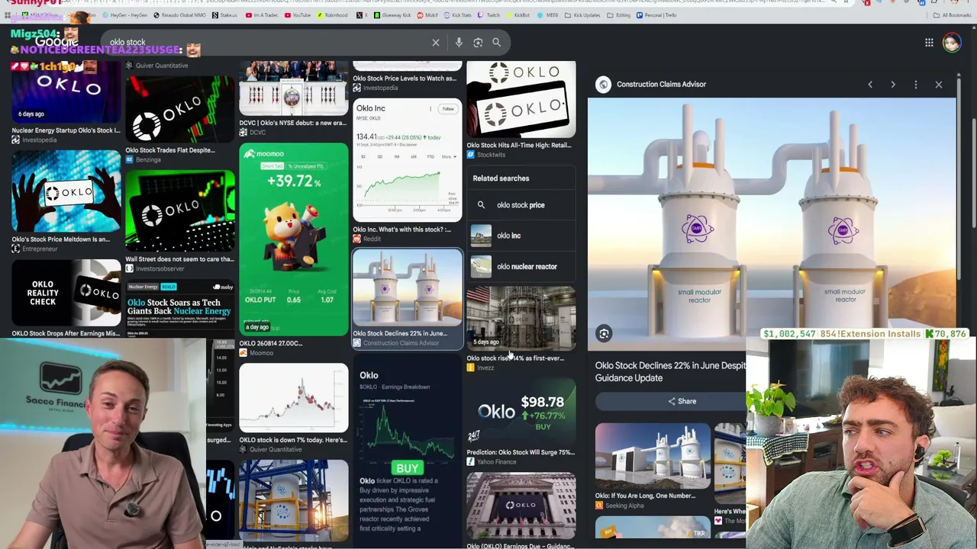The height and width of the screenshot is (549, 977).
Task: Open 'DCVC | Oklo's NYSE debut' result link
Action: point(293,123)
